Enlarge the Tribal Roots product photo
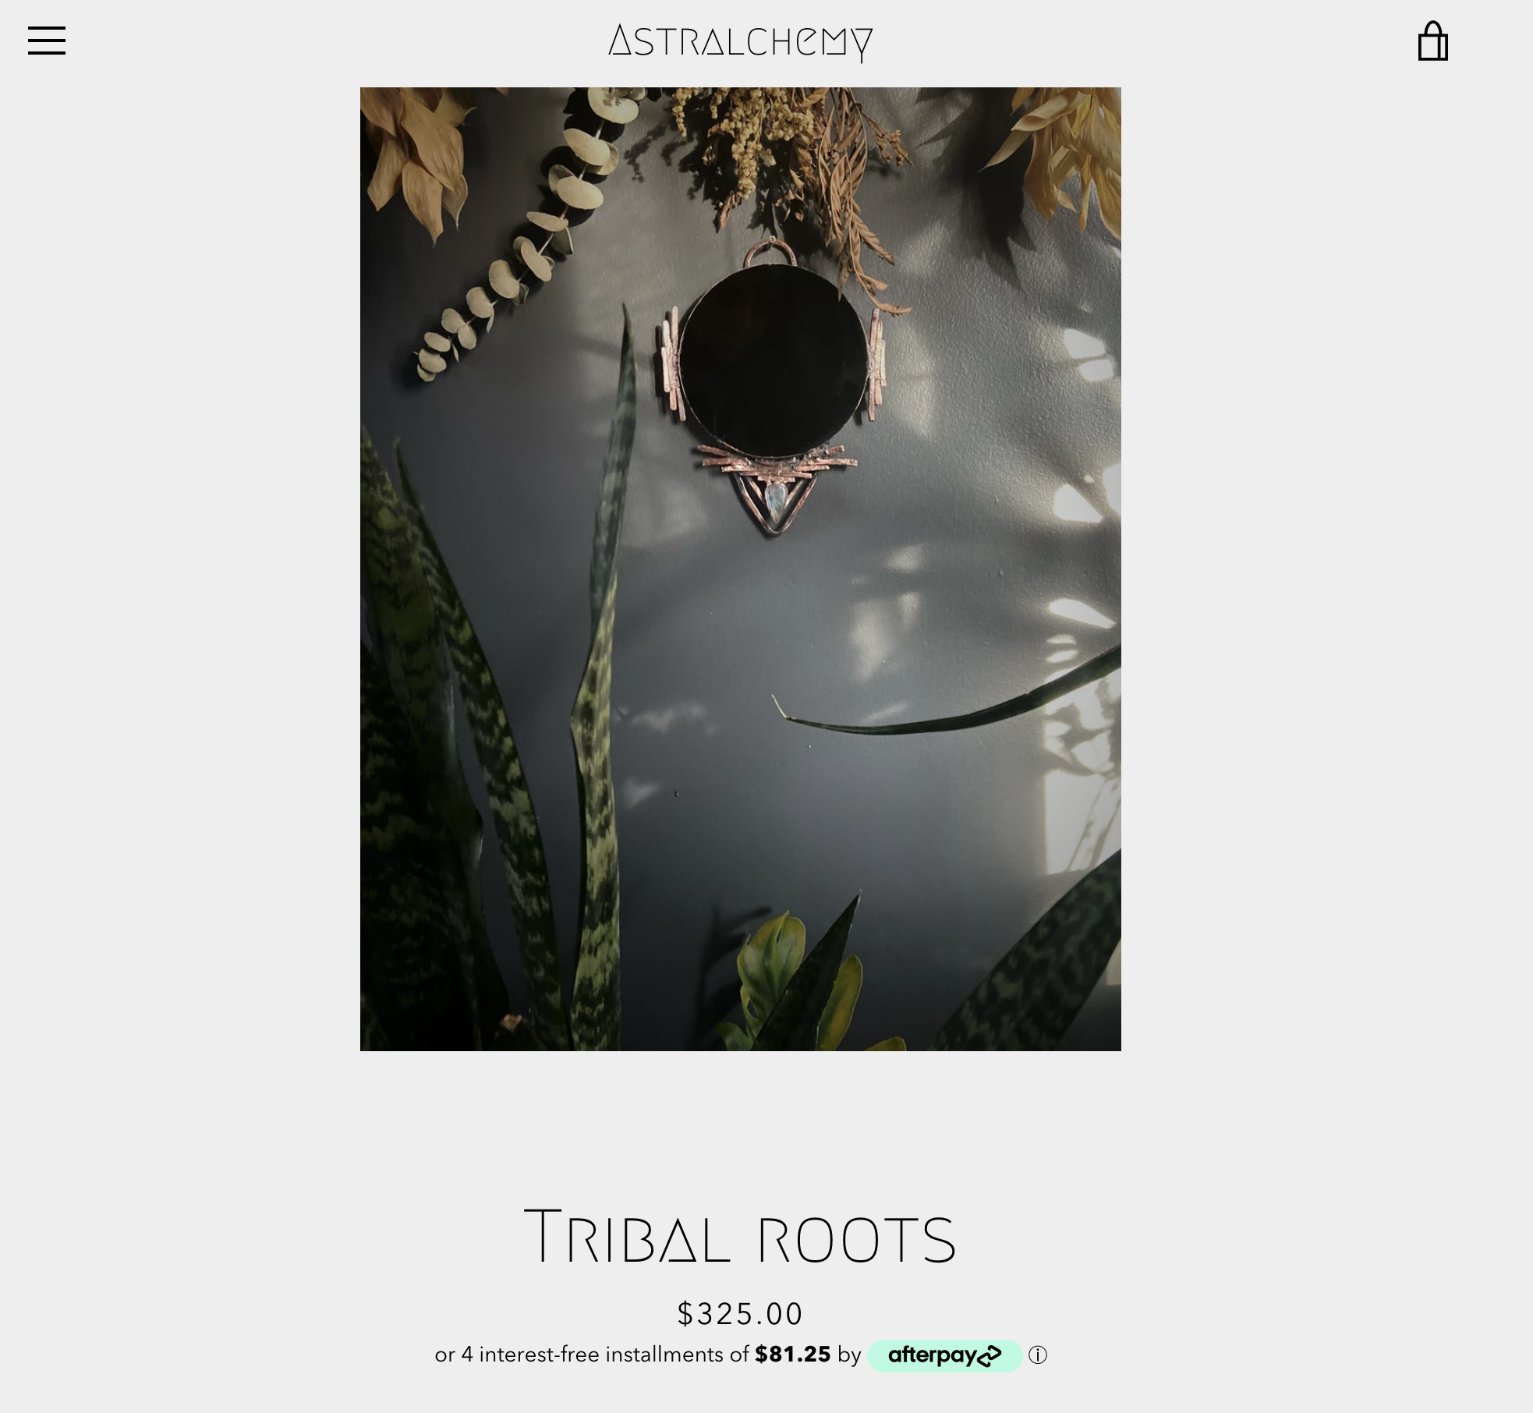 click(740, 568)
